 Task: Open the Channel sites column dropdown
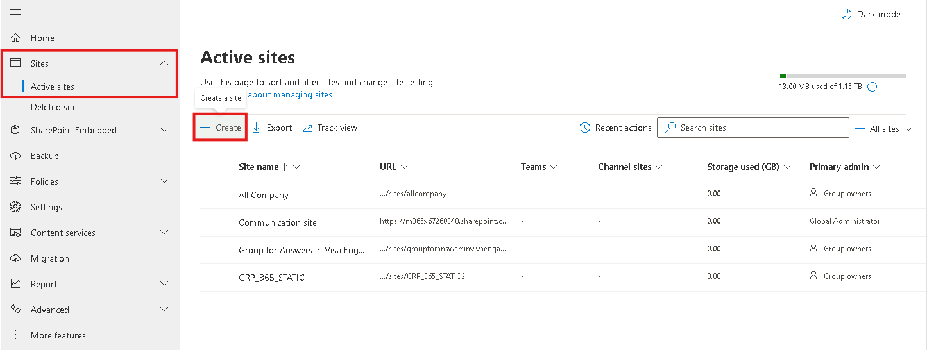(659, 167)
